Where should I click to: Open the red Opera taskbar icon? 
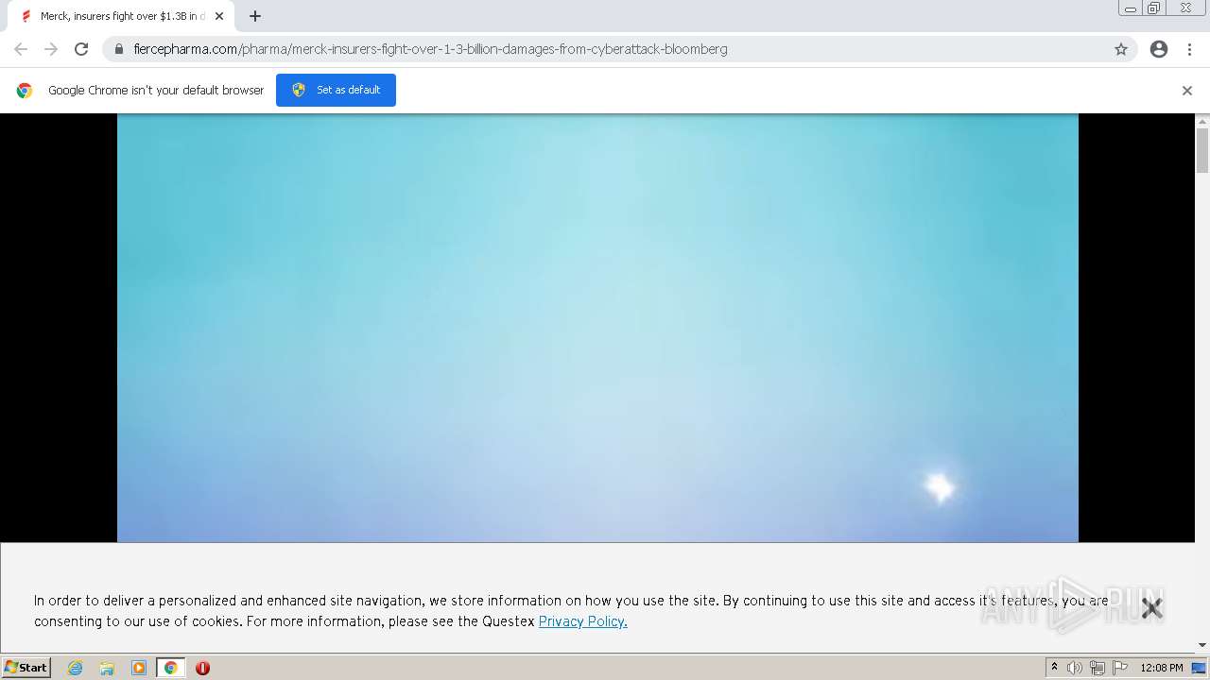pos(202,668)
